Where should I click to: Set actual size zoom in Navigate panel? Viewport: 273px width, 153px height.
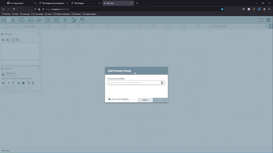coord(17,40)
